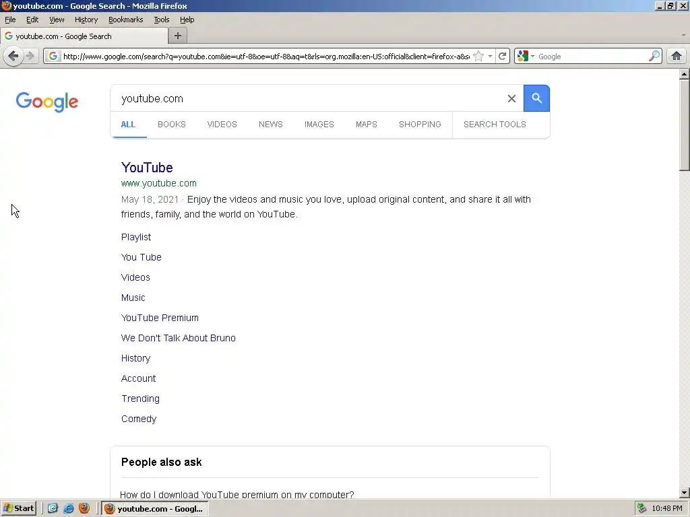The image size is (690, 517).
Task: Click the forward navigation arrow
Action: coord(30,57)
